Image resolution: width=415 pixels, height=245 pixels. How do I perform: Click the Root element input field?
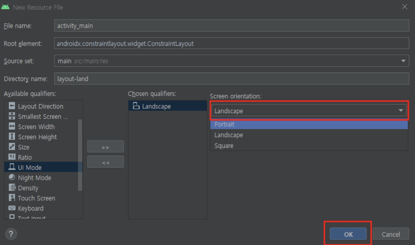point(232,43)
